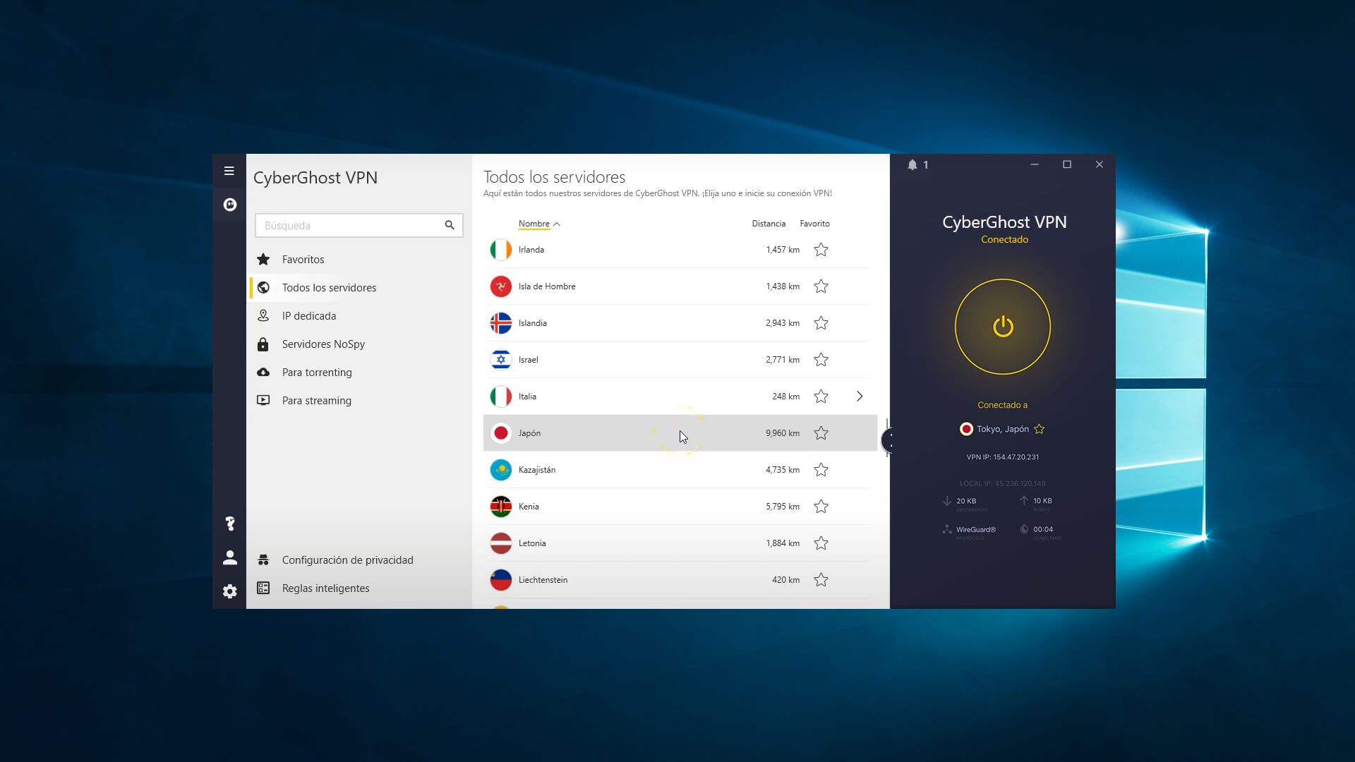Screen dimensions: 1355x762
Task: Click the Tokyo, Japón location label
Action: click(1002, 429)
